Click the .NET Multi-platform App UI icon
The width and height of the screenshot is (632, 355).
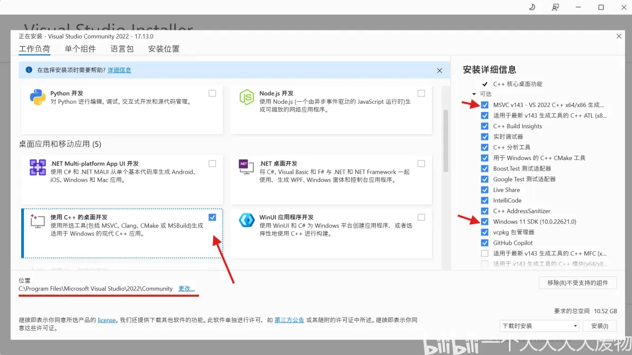tap(38, 167)
